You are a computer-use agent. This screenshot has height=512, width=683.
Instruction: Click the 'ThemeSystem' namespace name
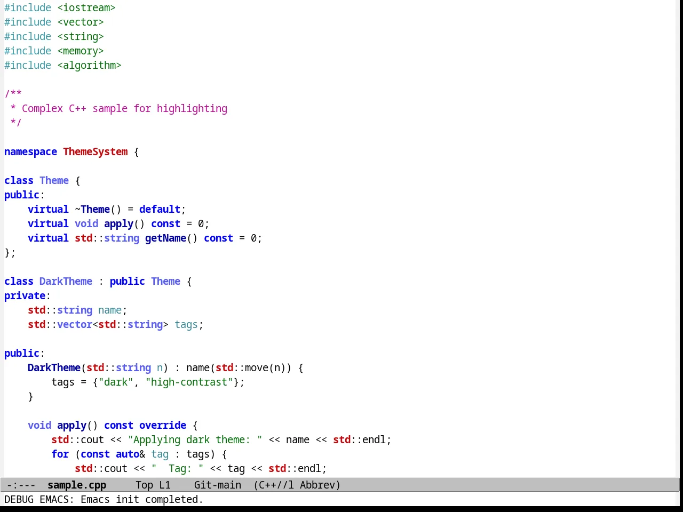[96, 151]
